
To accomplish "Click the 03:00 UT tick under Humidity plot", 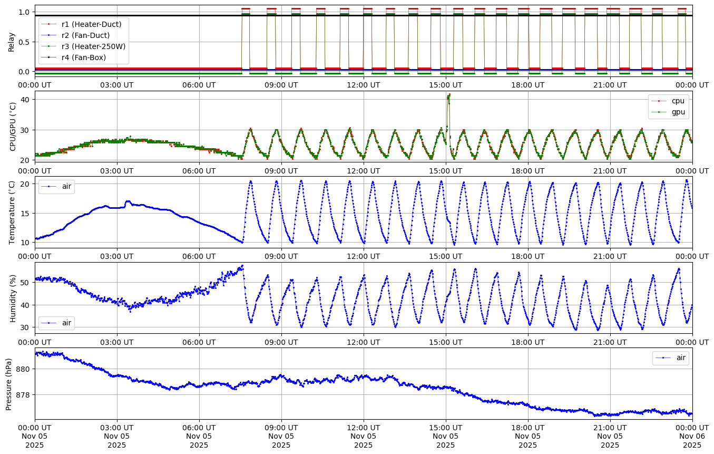I will [x=116, y=341].
